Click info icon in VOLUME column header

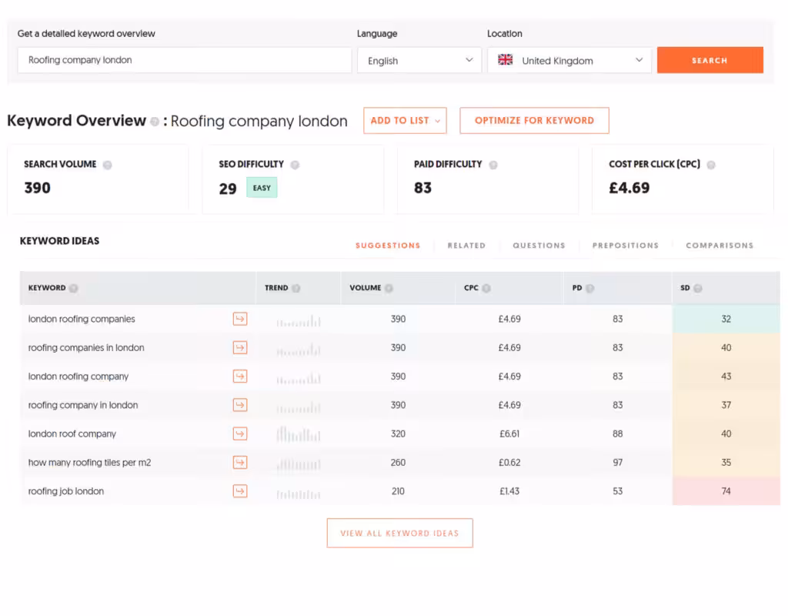pos(389,288)
